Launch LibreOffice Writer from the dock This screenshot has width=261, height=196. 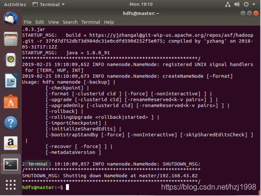point(11,81)
